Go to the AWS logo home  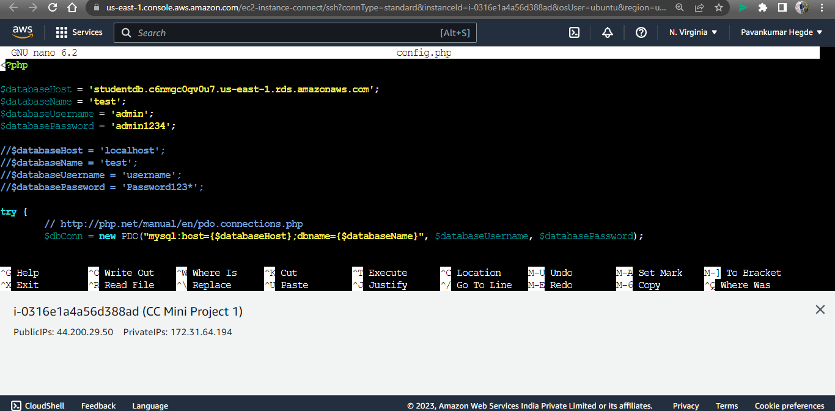(x=23, y=32)
